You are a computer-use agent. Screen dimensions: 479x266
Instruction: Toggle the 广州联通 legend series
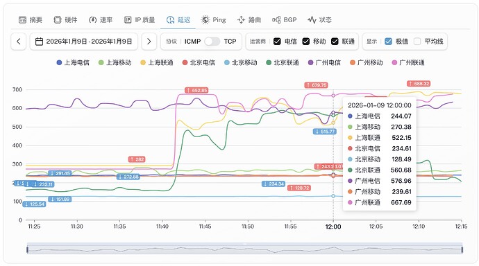408,63
